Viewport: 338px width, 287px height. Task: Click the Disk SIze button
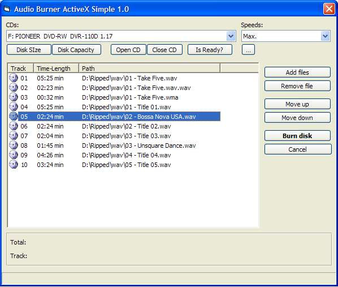pyautogui.click(x=29, y=50)
